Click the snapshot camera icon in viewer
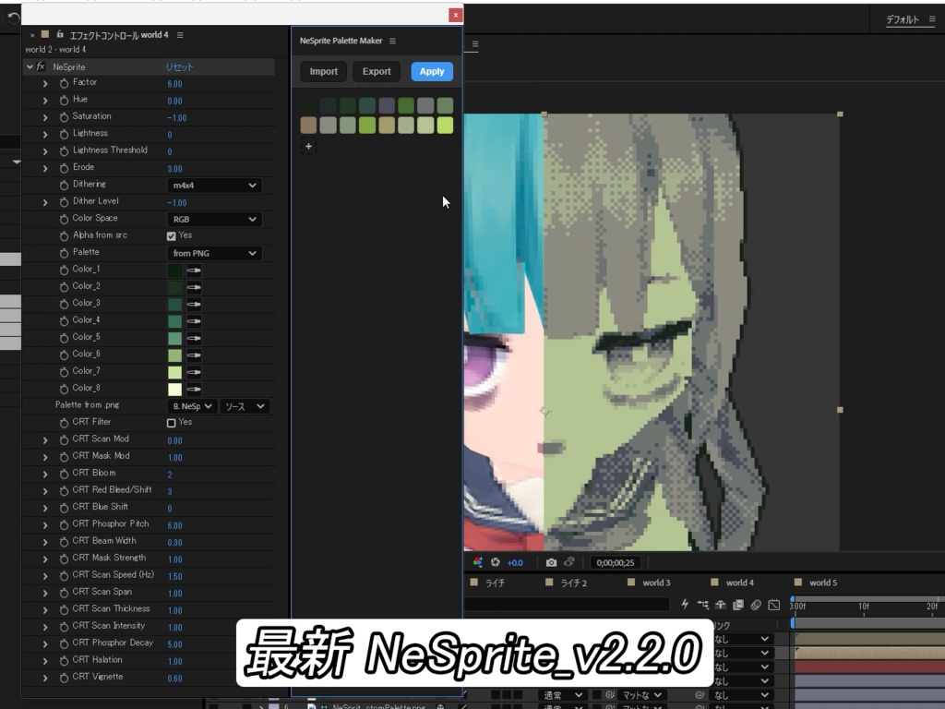The height and width of the screenshot is (709, 945). tap(552, 562)
